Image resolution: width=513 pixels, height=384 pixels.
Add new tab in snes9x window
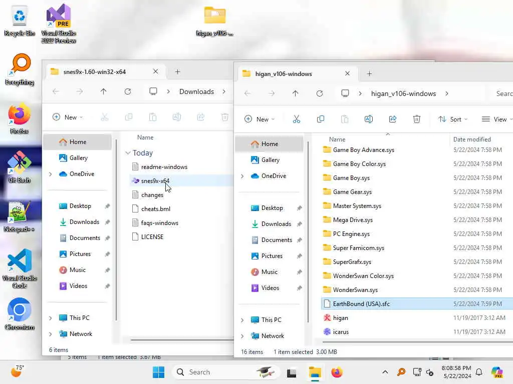pos(178,72)
